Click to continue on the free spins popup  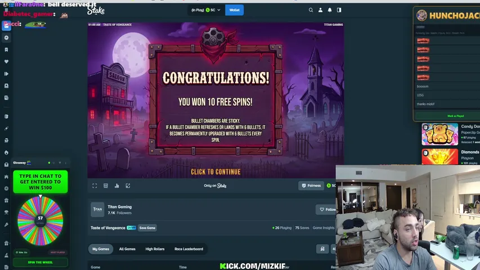pos(216,172)
